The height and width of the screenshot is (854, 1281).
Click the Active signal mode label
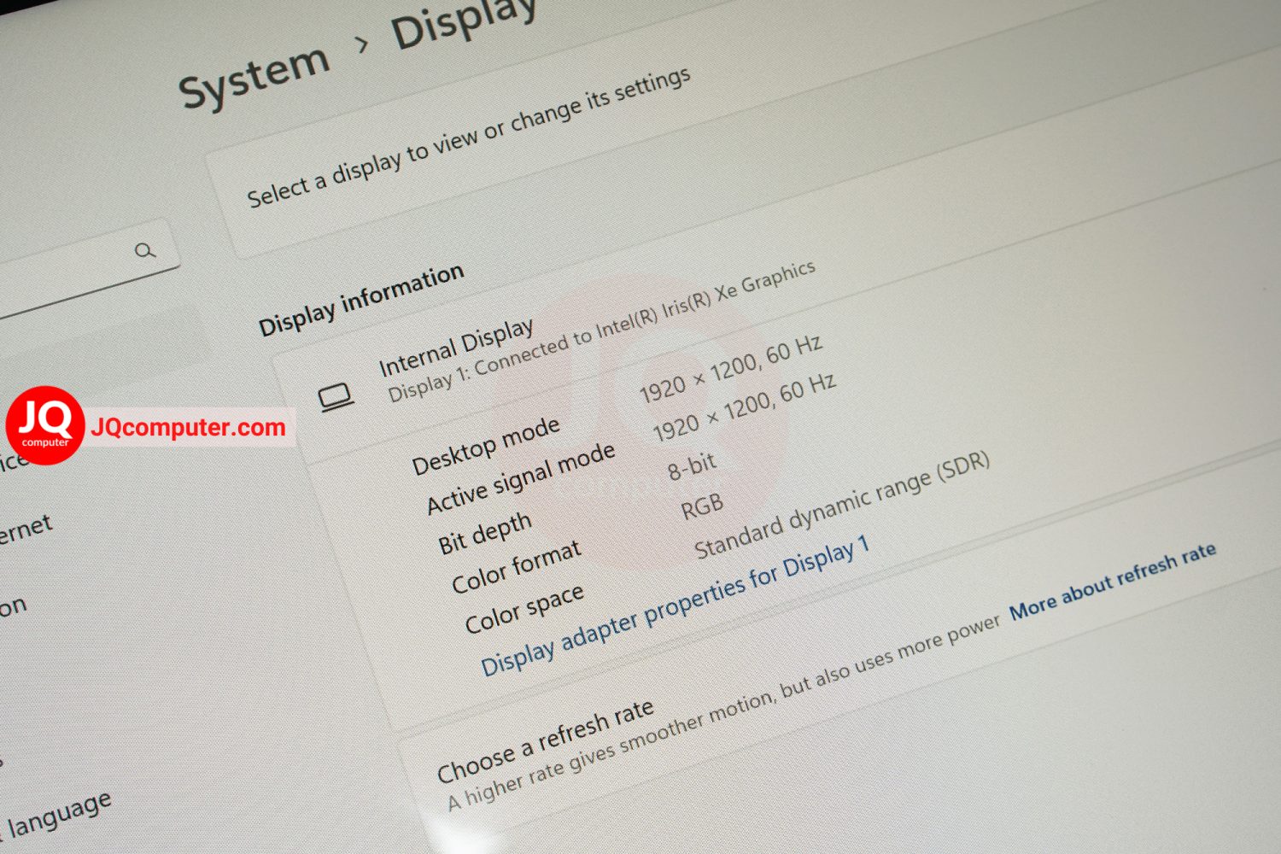(x=520, y=478)
